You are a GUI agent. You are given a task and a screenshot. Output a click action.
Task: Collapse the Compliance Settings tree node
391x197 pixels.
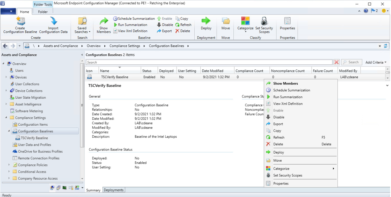6,118
